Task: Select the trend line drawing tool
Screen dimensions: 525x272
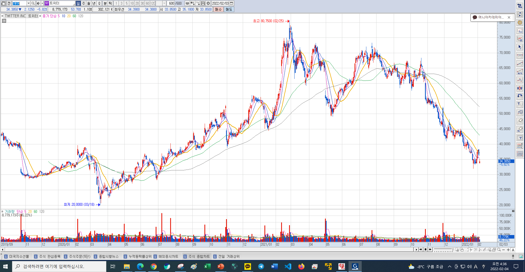Action: click(x=520, y=64)
